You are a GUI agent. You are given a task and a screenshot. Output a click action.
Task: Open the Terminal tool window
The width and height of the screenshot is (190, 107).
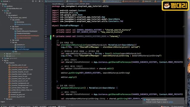pos(62,106)
